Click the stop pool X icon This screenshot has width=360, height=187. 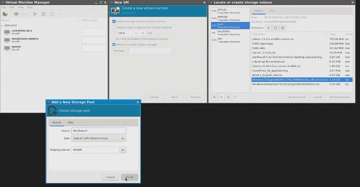pos(228,97)
